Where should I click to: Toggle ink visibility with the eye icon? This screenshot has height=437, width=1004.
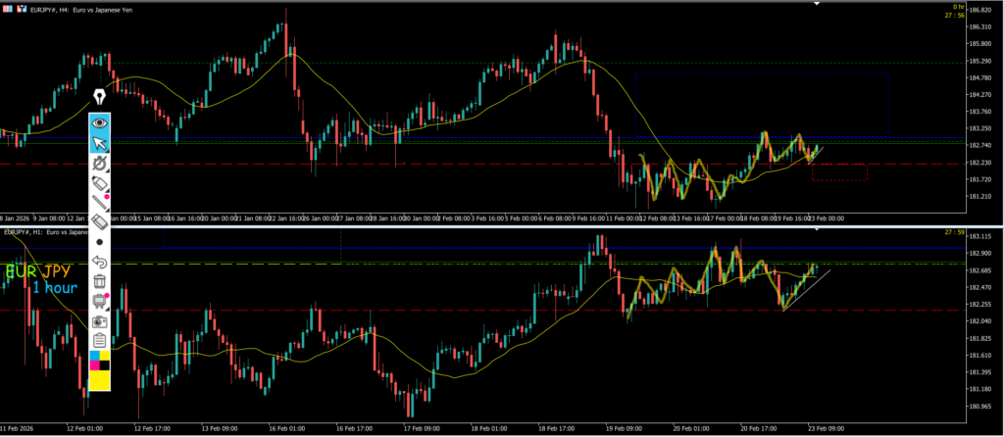99,123
